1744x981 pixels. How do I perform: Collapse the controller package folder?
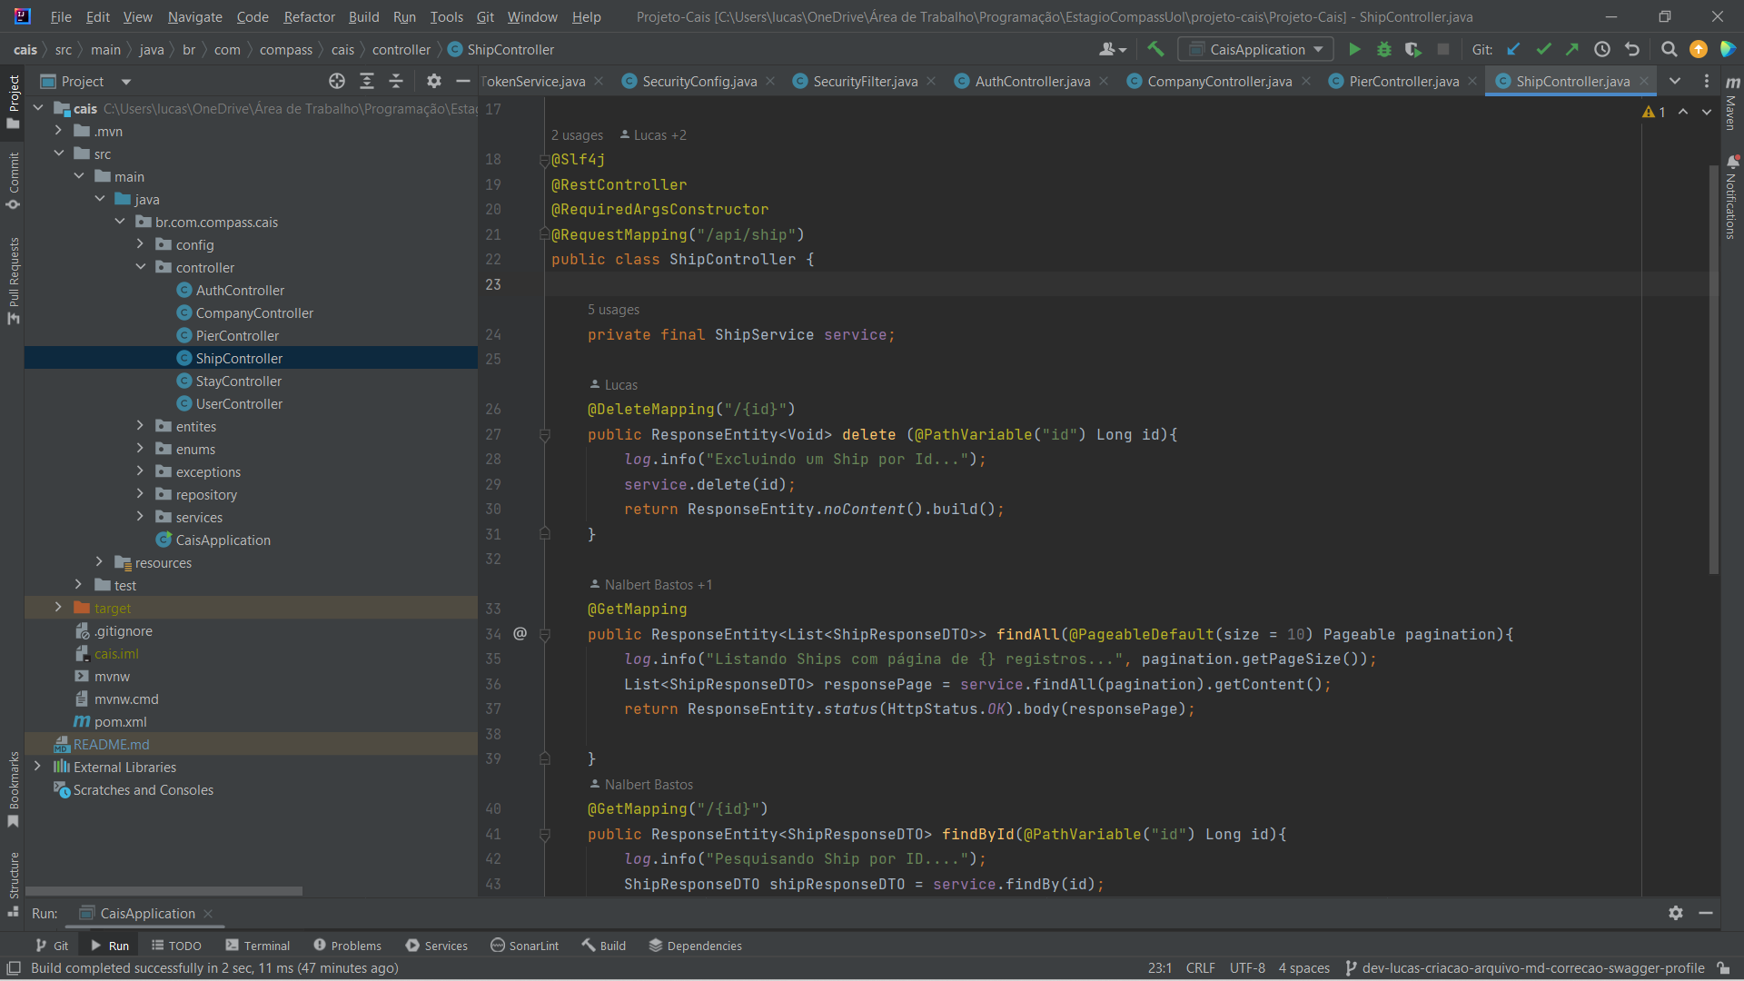(140, 267)
